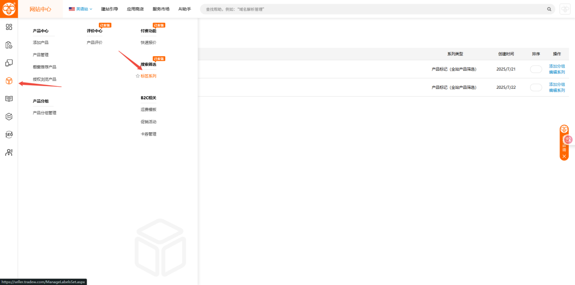Click the 操作 column header
The image size is (575, 285).
coord(557,54)
